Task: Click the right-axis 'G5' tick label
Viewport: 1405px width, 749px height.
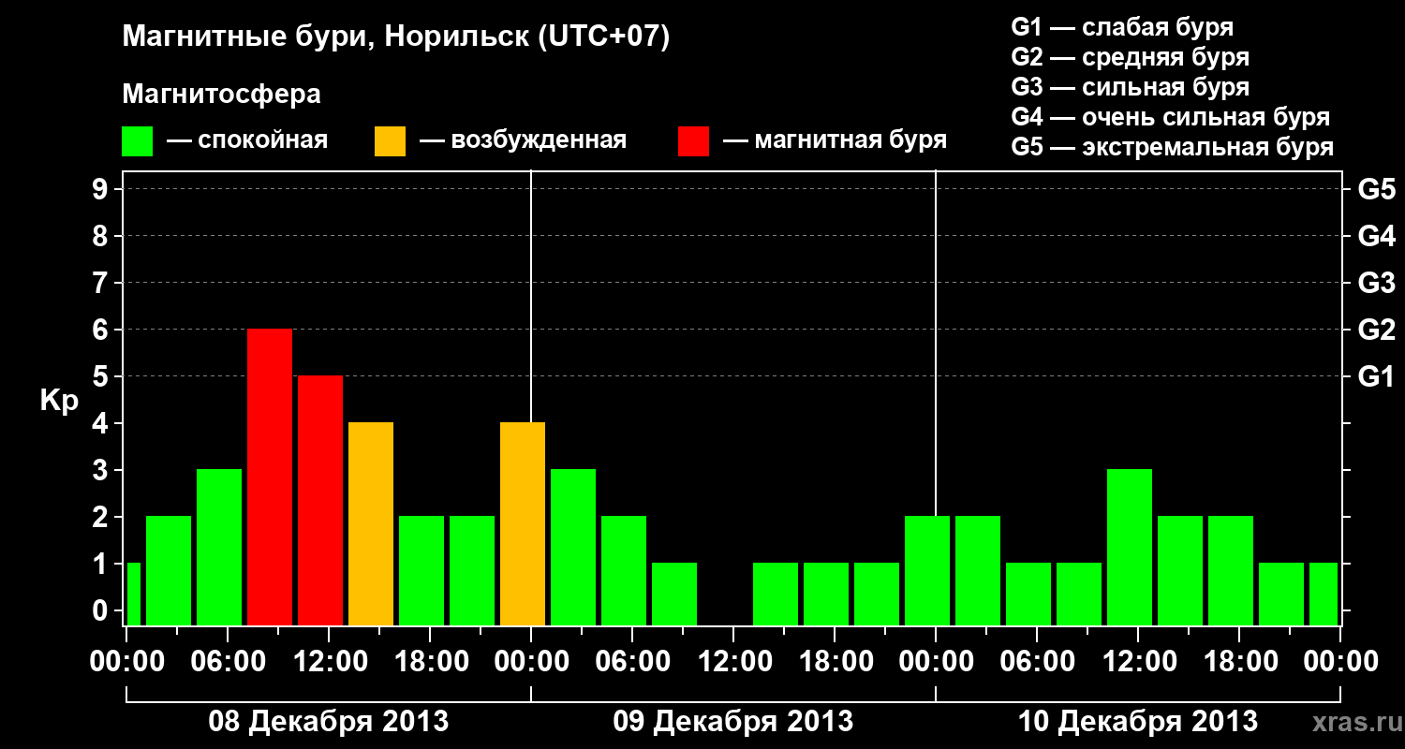Action: [1377, 190]
